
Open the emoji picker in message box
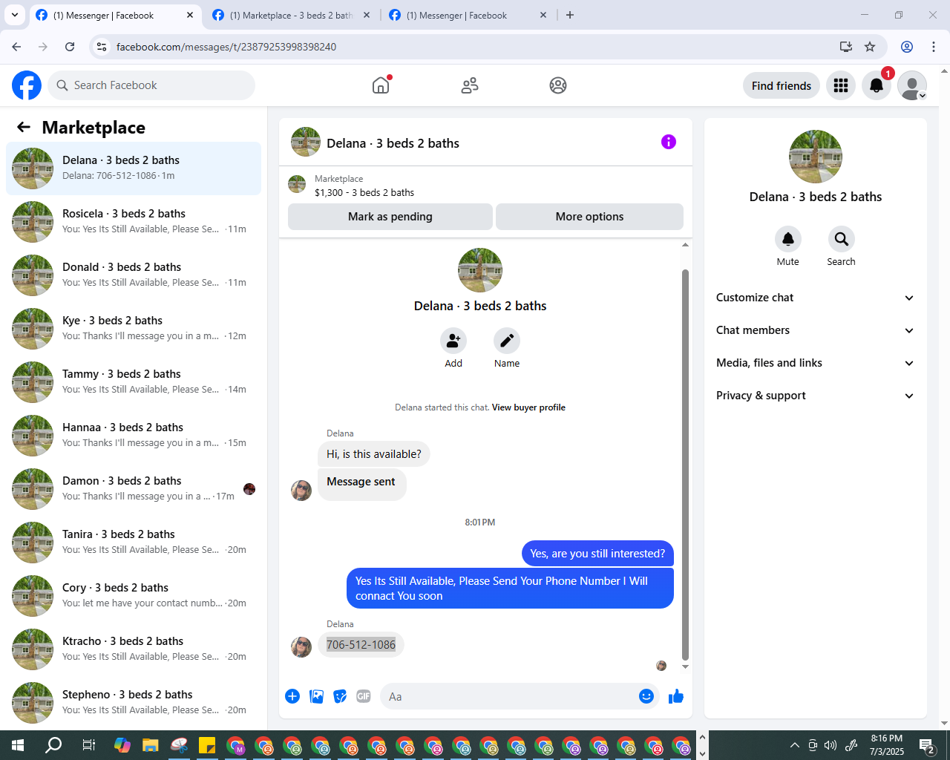[x=646, y=696]
